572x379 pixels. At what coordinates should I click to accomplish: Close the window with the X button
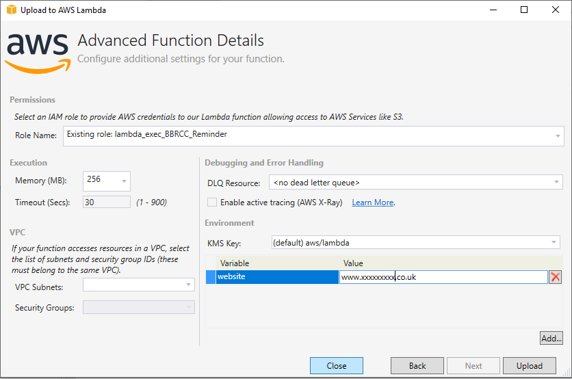click(x=555, y=10)
